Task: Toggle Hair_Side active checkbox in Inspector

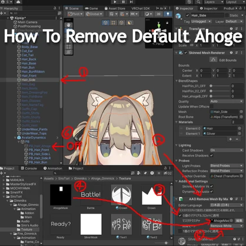Action: [x=188, y=15]
